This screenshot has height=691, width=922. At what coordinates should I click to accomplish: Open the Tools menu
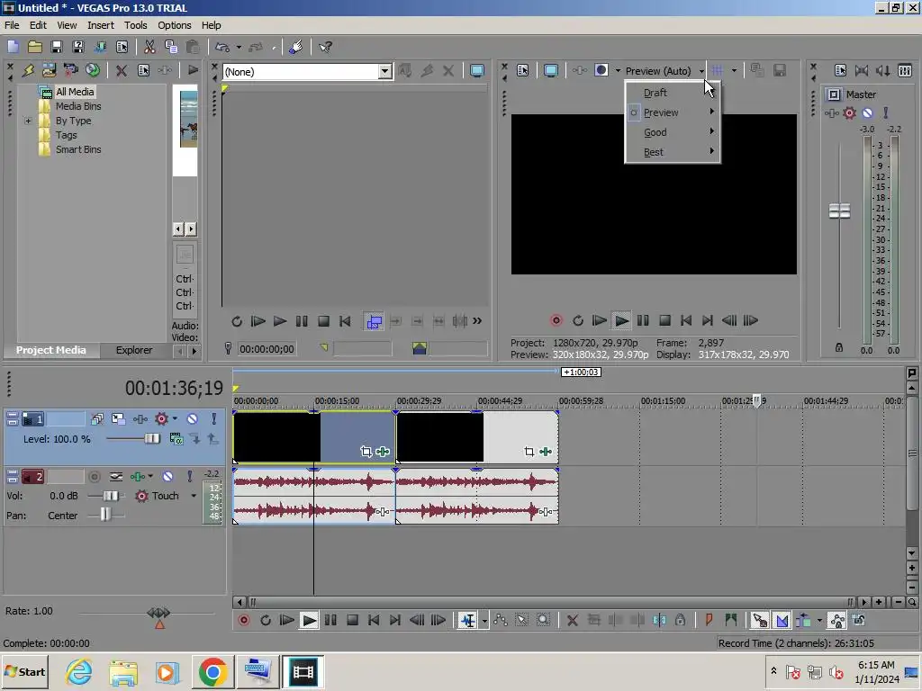tap(135, 25)
